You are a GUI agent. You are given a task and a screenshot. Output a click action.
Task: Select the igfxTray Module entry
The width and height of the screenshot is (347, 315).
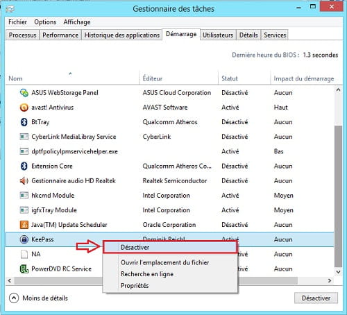click(x=54, y=210)
